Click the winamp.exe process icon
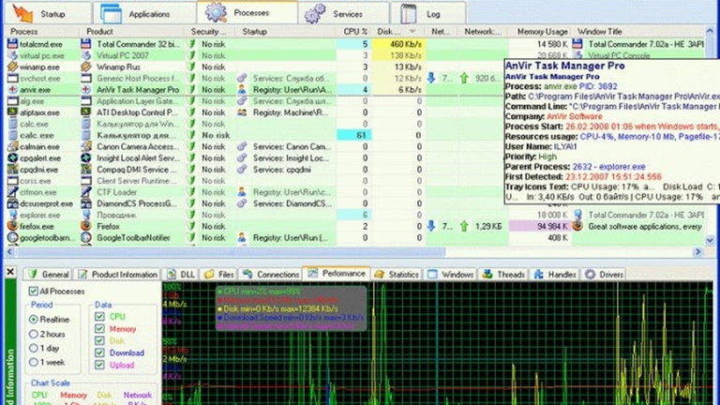720x405 pixels. pyautogui.click(x=12, y=67)
